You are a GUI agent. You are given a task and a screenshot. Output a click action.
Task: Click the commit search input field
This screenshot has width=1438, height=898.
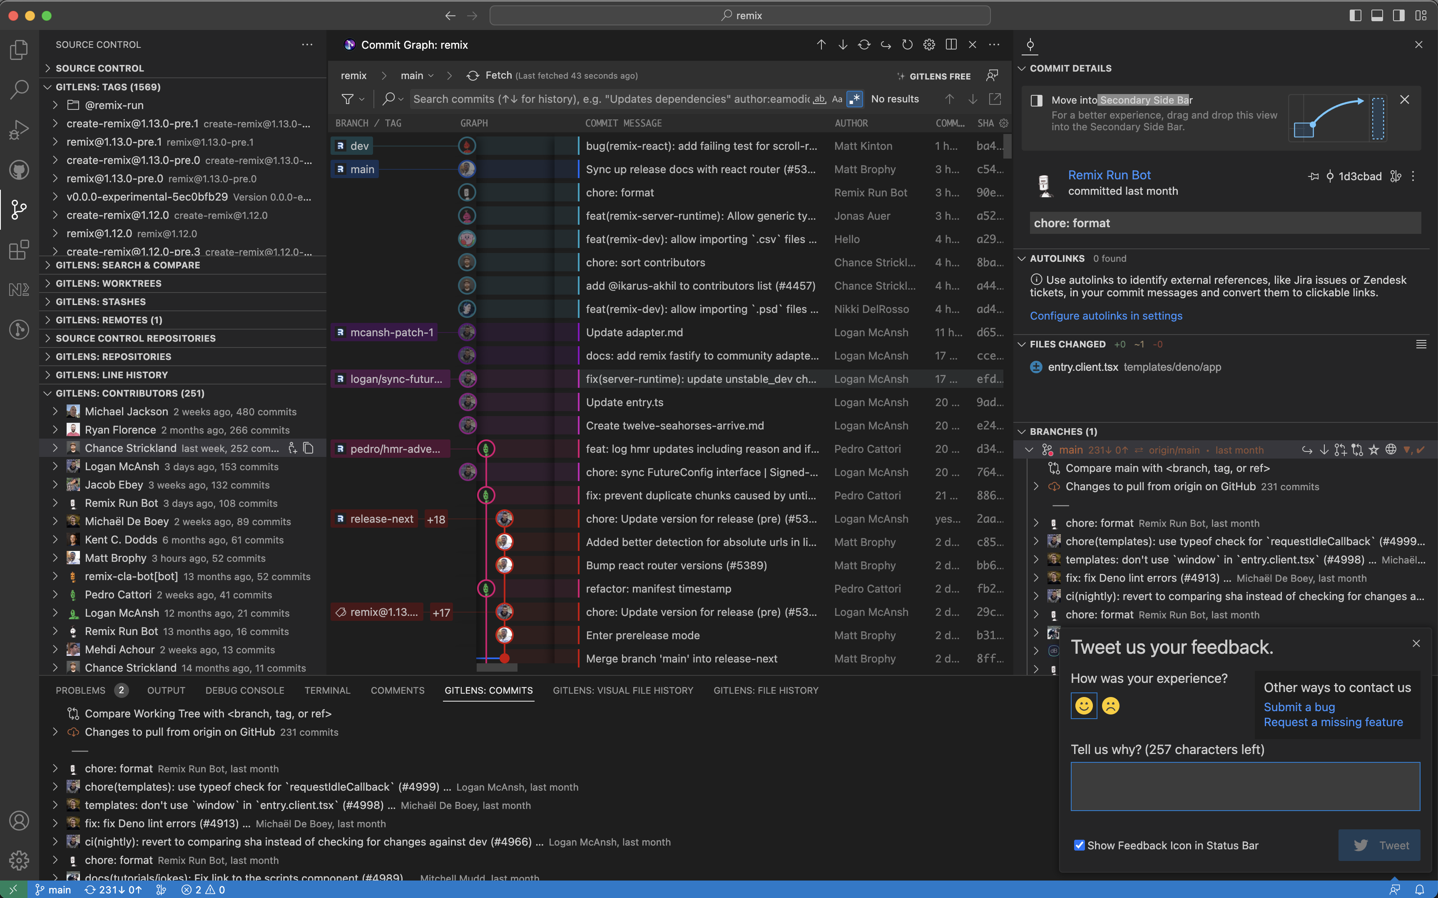coord(611,99)
